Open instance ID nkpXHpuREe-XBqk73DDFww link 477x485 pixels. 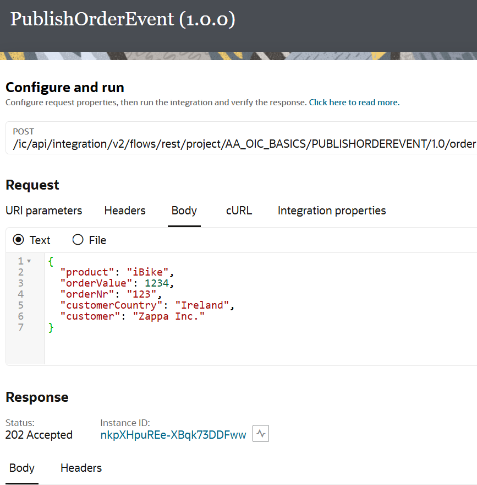(x=173, y=435)
